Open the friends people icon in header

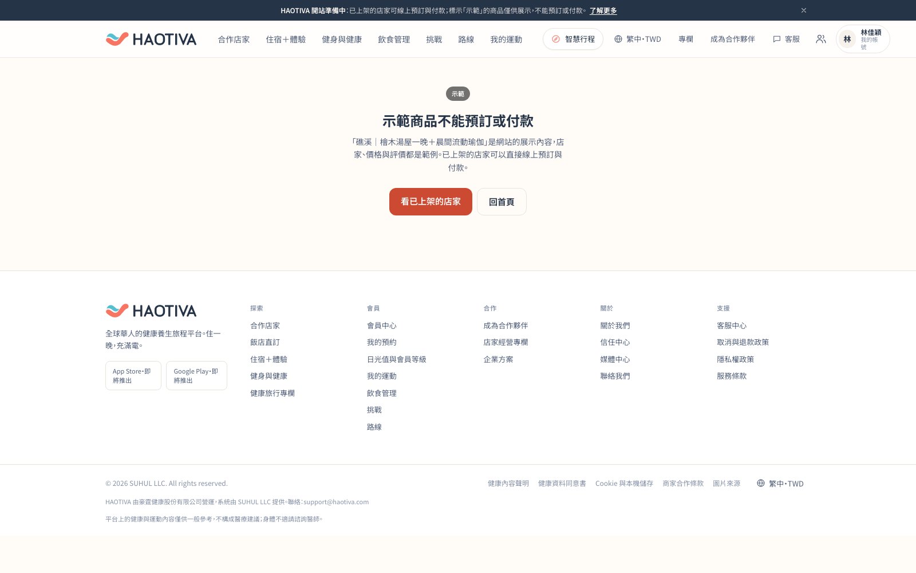[x=821, y=39]
